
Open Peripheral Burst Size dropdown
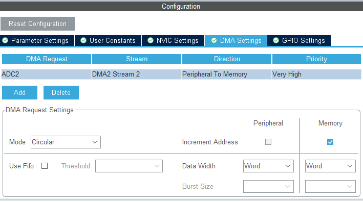[x=269, y=186]
